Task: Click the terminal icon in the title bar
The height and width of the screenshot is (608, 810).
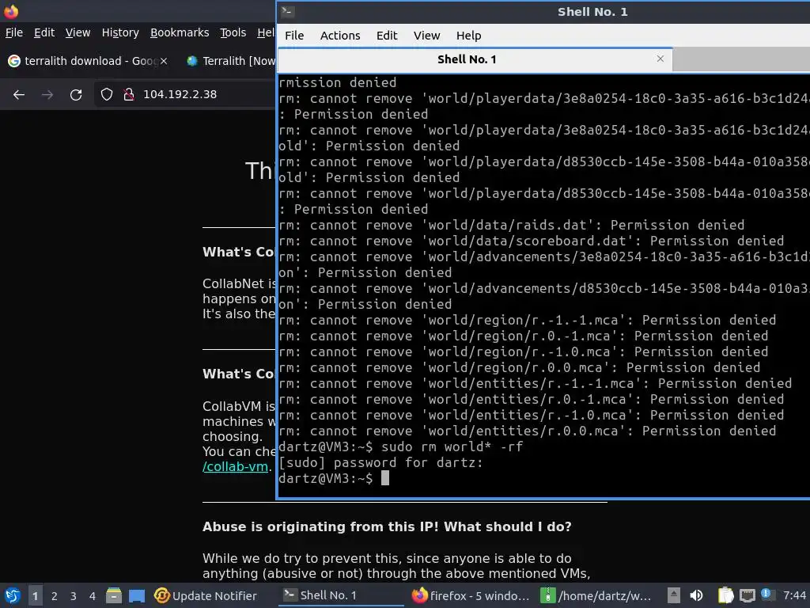Action: click(288, 11)
